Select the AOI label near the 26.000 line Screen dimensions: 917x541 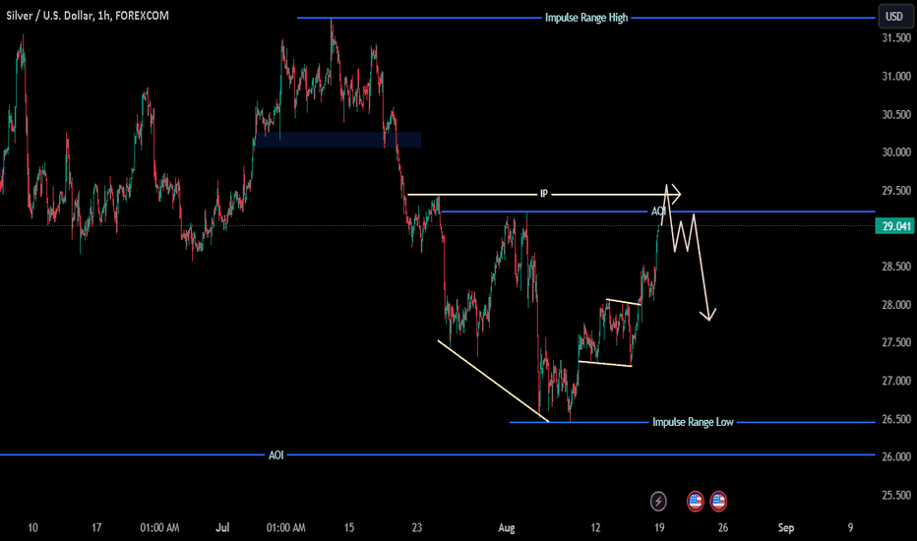tap(276, 455)
